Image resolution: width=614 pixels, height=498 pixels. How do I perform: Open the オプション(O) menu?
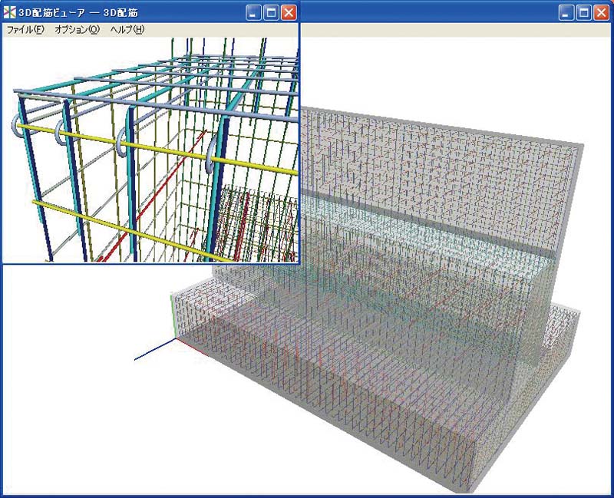tap(78, 30)
